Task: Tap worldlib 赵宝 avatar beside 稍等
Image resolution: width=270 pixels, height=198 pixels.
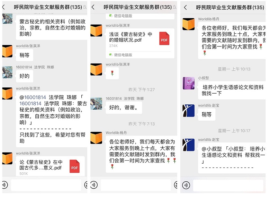Action: click(189, 111)
